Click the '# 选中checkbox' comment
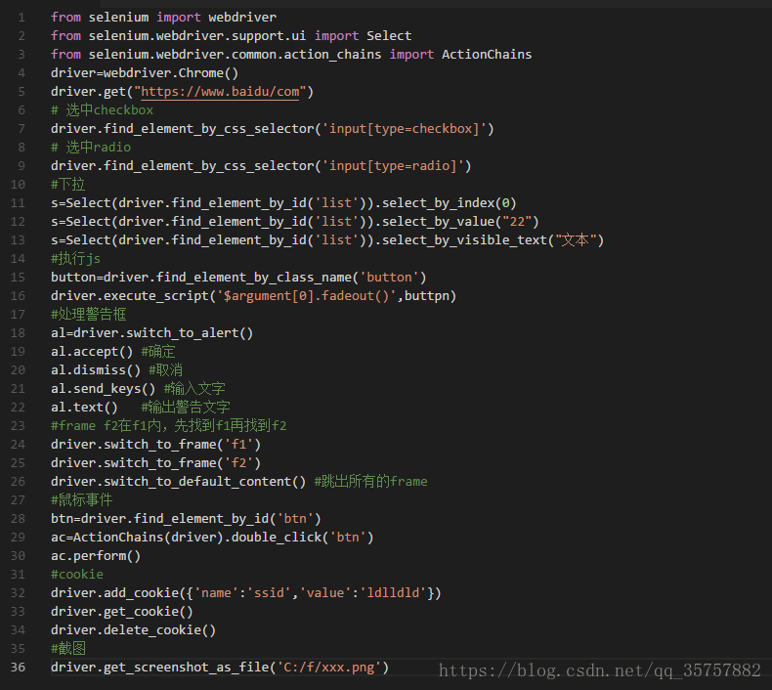Image resolution: width=772 pixels, height=690 pixels. click(x=102, y=110)
